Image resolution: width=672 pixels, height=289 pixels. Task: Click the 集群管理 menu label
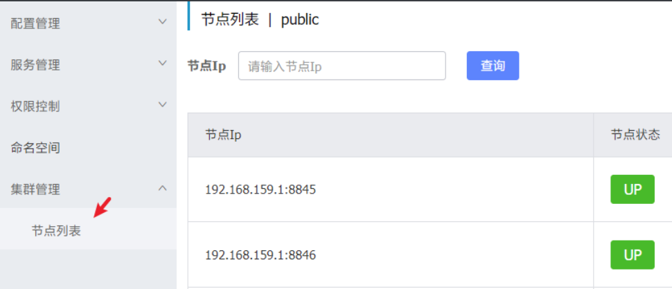click(35, 189)
